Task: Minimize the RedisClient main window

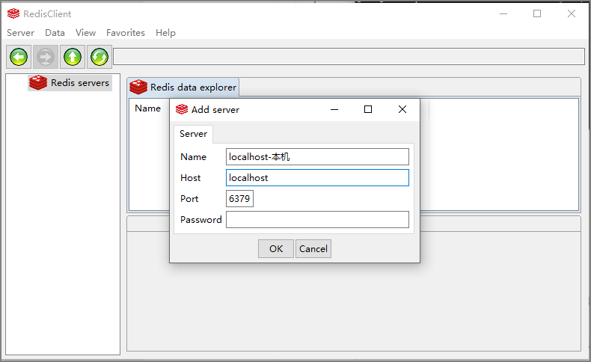Action: (x=503, y=13)
